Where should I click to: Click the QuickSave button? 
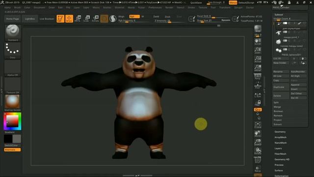pyautogui.click(x=196, y=2)
